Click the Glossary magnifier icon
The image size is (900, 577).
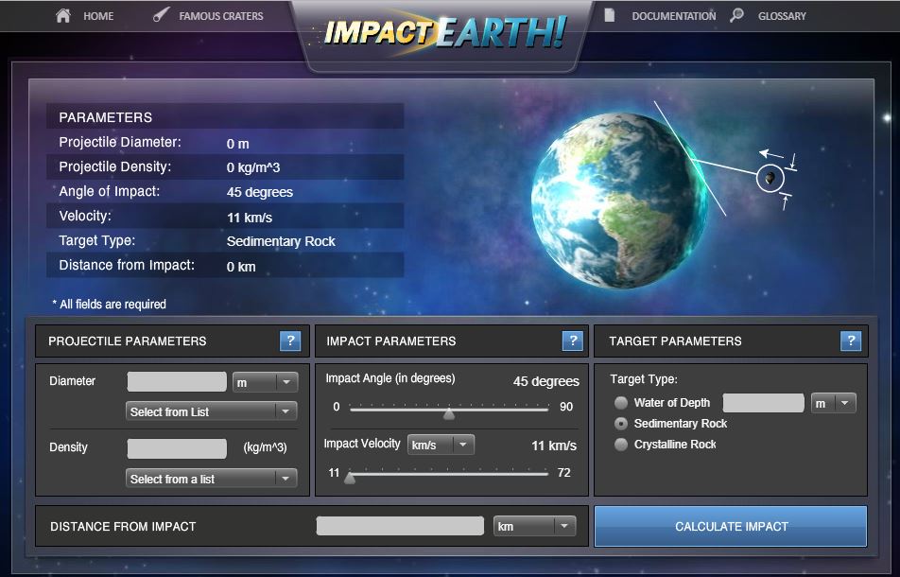point(737,15)
